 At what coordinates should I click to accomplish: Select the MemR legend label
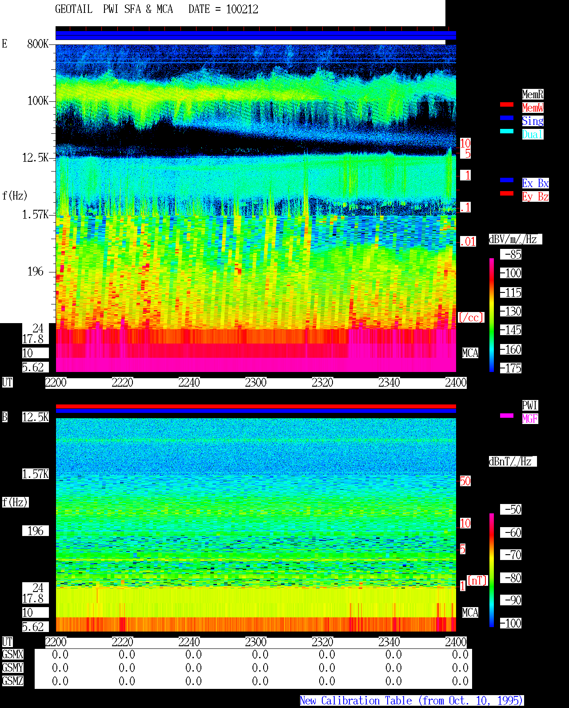pos(533,94)
